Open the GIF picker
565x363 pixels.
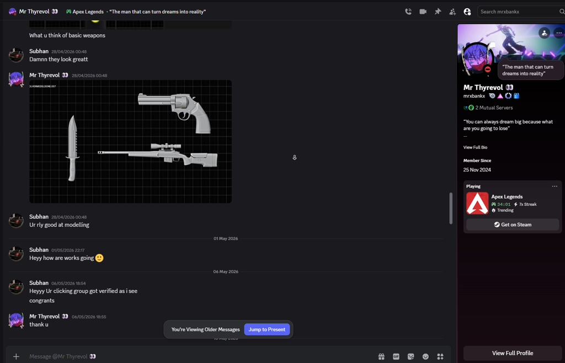point(396,356)
